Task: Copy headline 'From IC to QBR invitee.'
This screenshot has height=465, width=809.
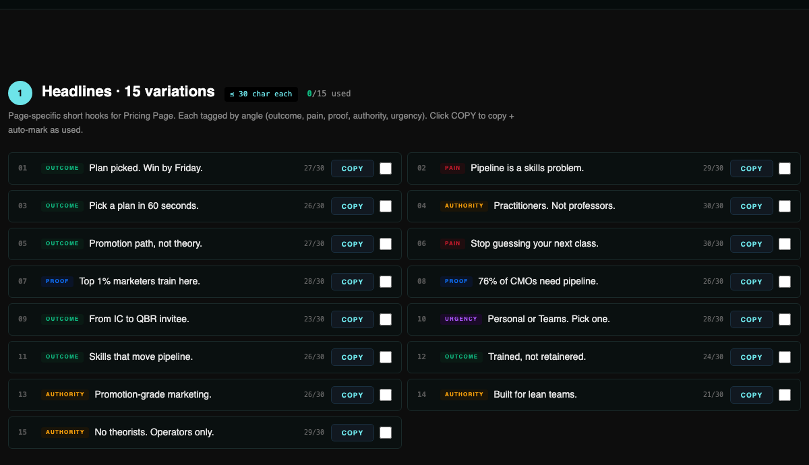Action: [x=352, y=319]
